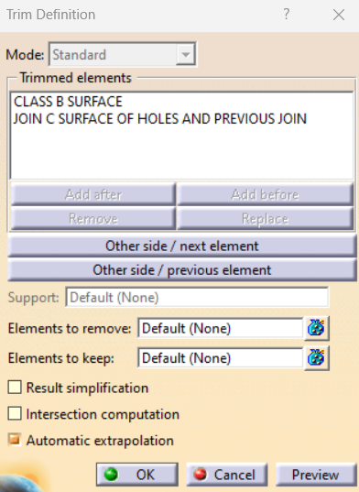Click the Preview button
This screenshot has height=492, width=359.
pyautogui.click(x=315, y=474)
